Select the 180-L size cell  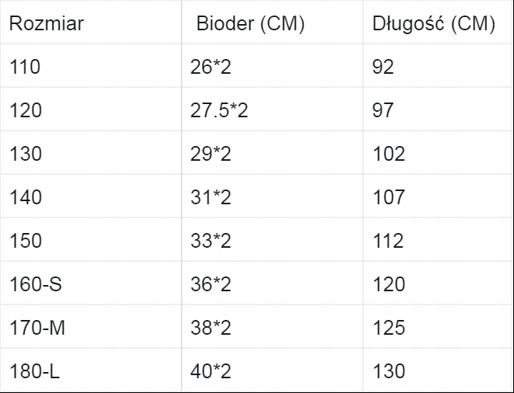pyautogui.click(x=35, y=371)
